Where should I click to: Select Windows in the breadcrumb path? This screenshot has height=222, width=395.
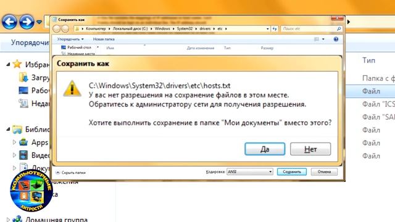[162, 29]
